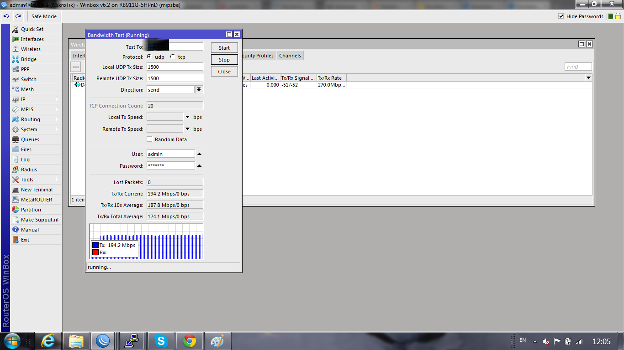
Task: Expand the MPLS submenu arrow
Action: pyautogui.click(x=57, y=109)
